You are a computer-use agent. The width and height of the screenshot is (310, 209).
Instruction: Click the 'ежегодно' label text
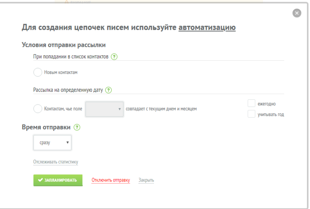267,104
